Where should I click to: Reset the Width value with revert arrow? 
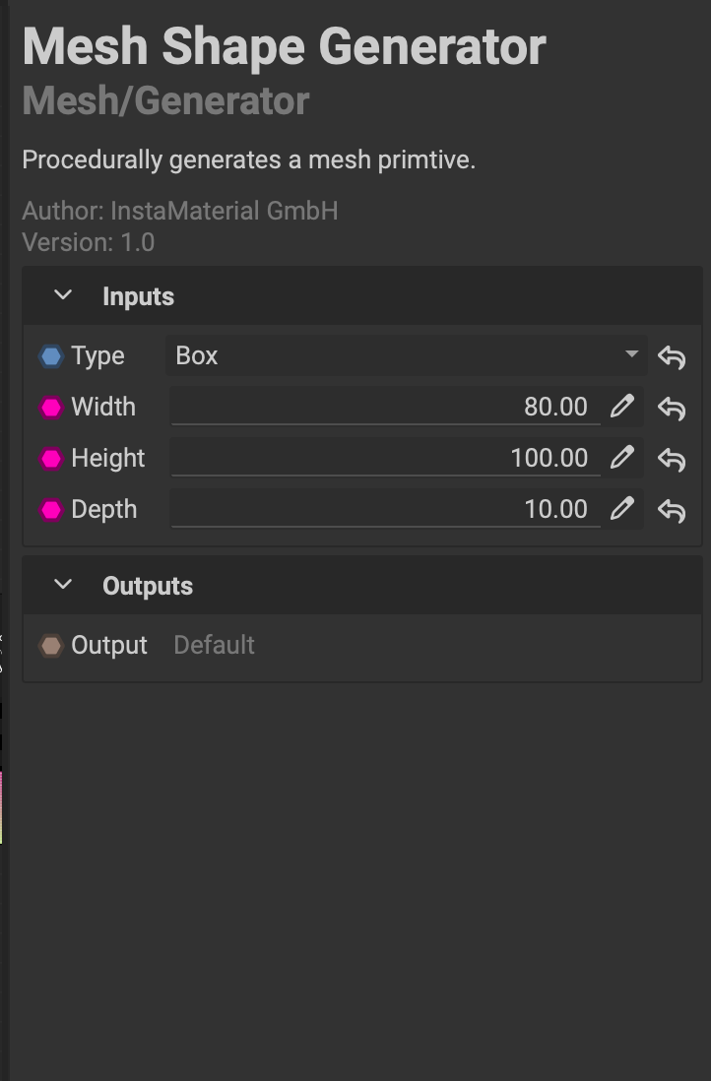tap(672, 408)
